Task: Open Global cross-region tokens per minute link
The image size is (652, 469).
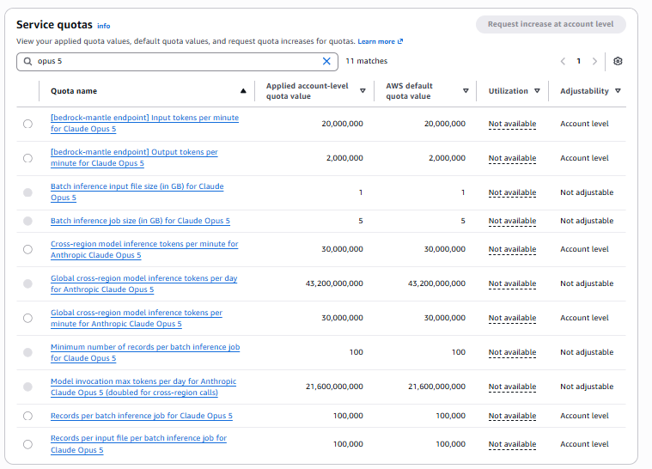Action: 137,318
